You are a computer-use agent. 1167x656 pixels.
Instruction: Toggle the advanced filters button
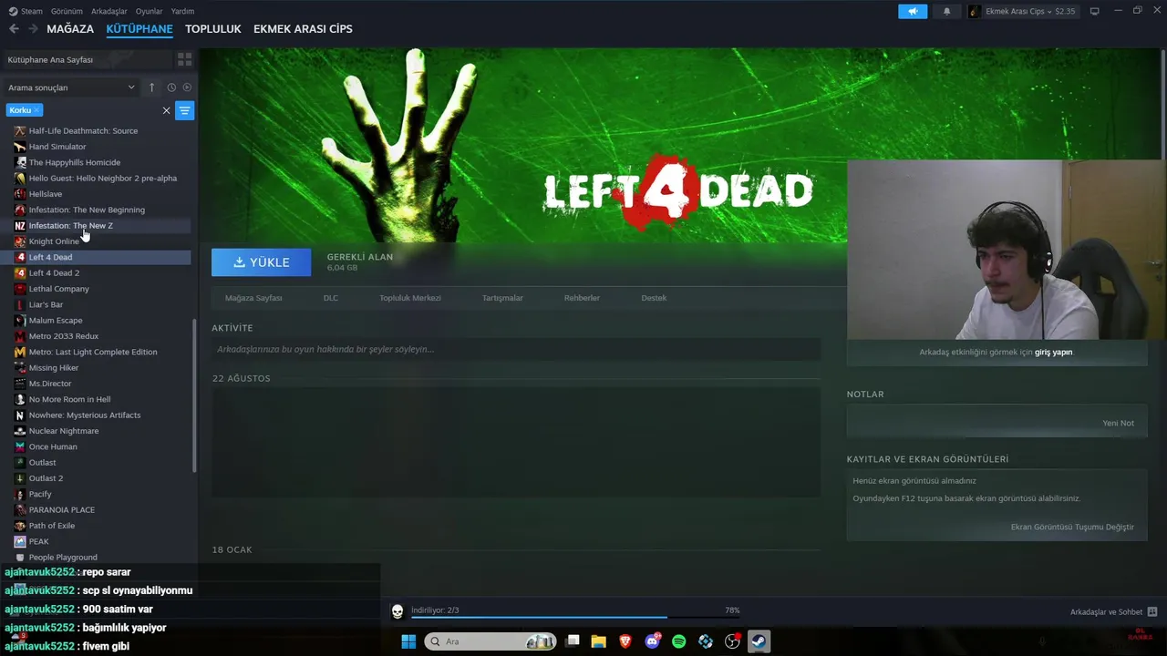point(184,110)
